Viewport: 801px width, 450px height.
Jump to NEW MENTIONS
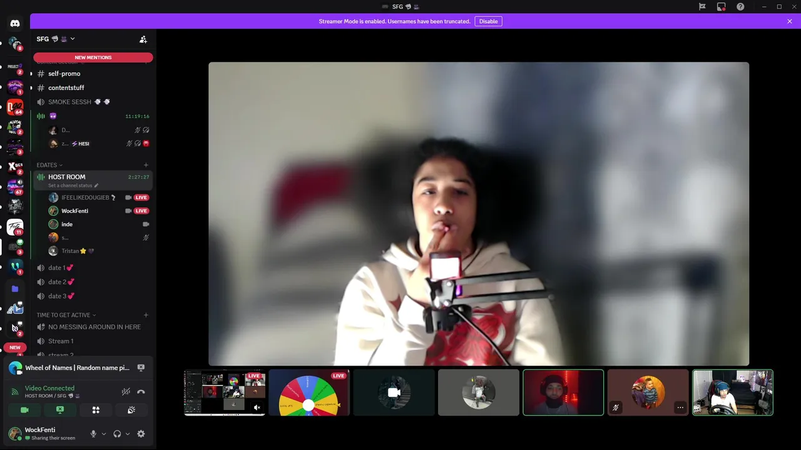[x=93, y=57]
